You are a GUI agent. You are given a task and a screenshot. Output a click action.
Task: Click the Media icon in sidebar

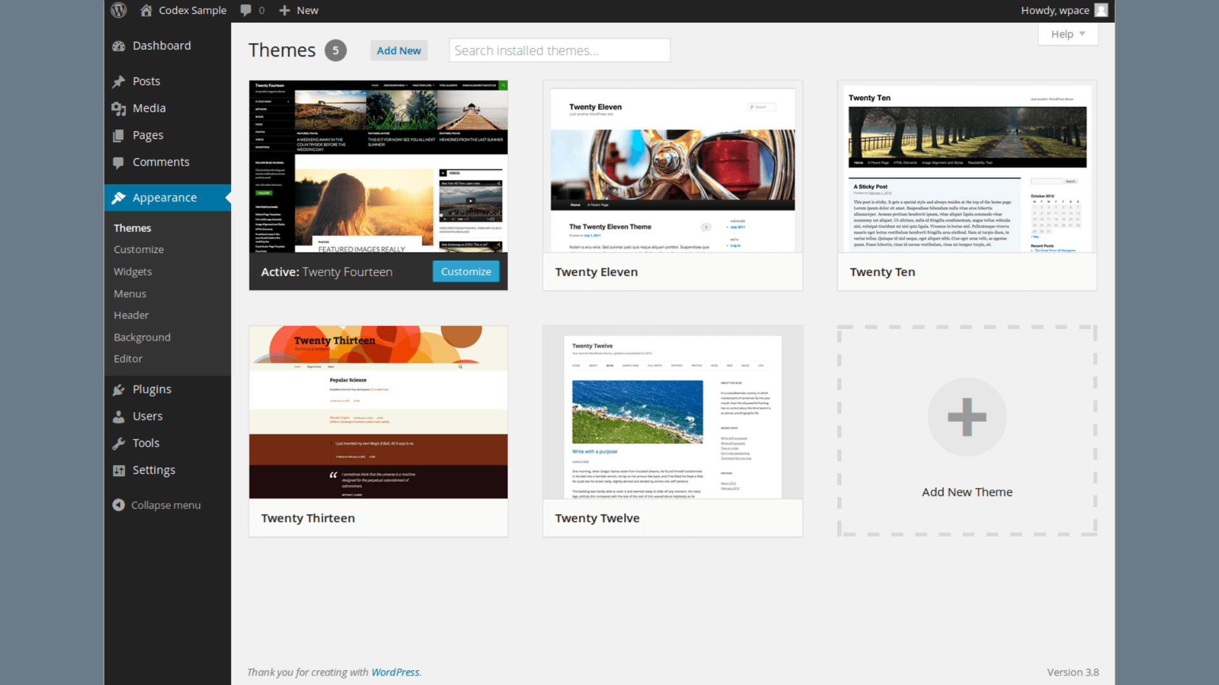(119, 108)
